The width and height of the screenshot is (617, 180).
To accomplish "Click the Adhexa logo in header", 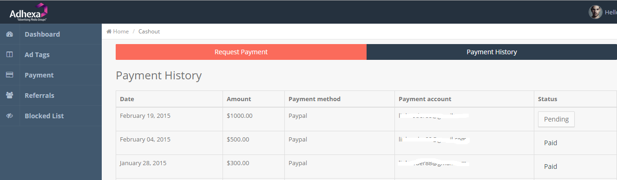I will click(x=29, y=12).
